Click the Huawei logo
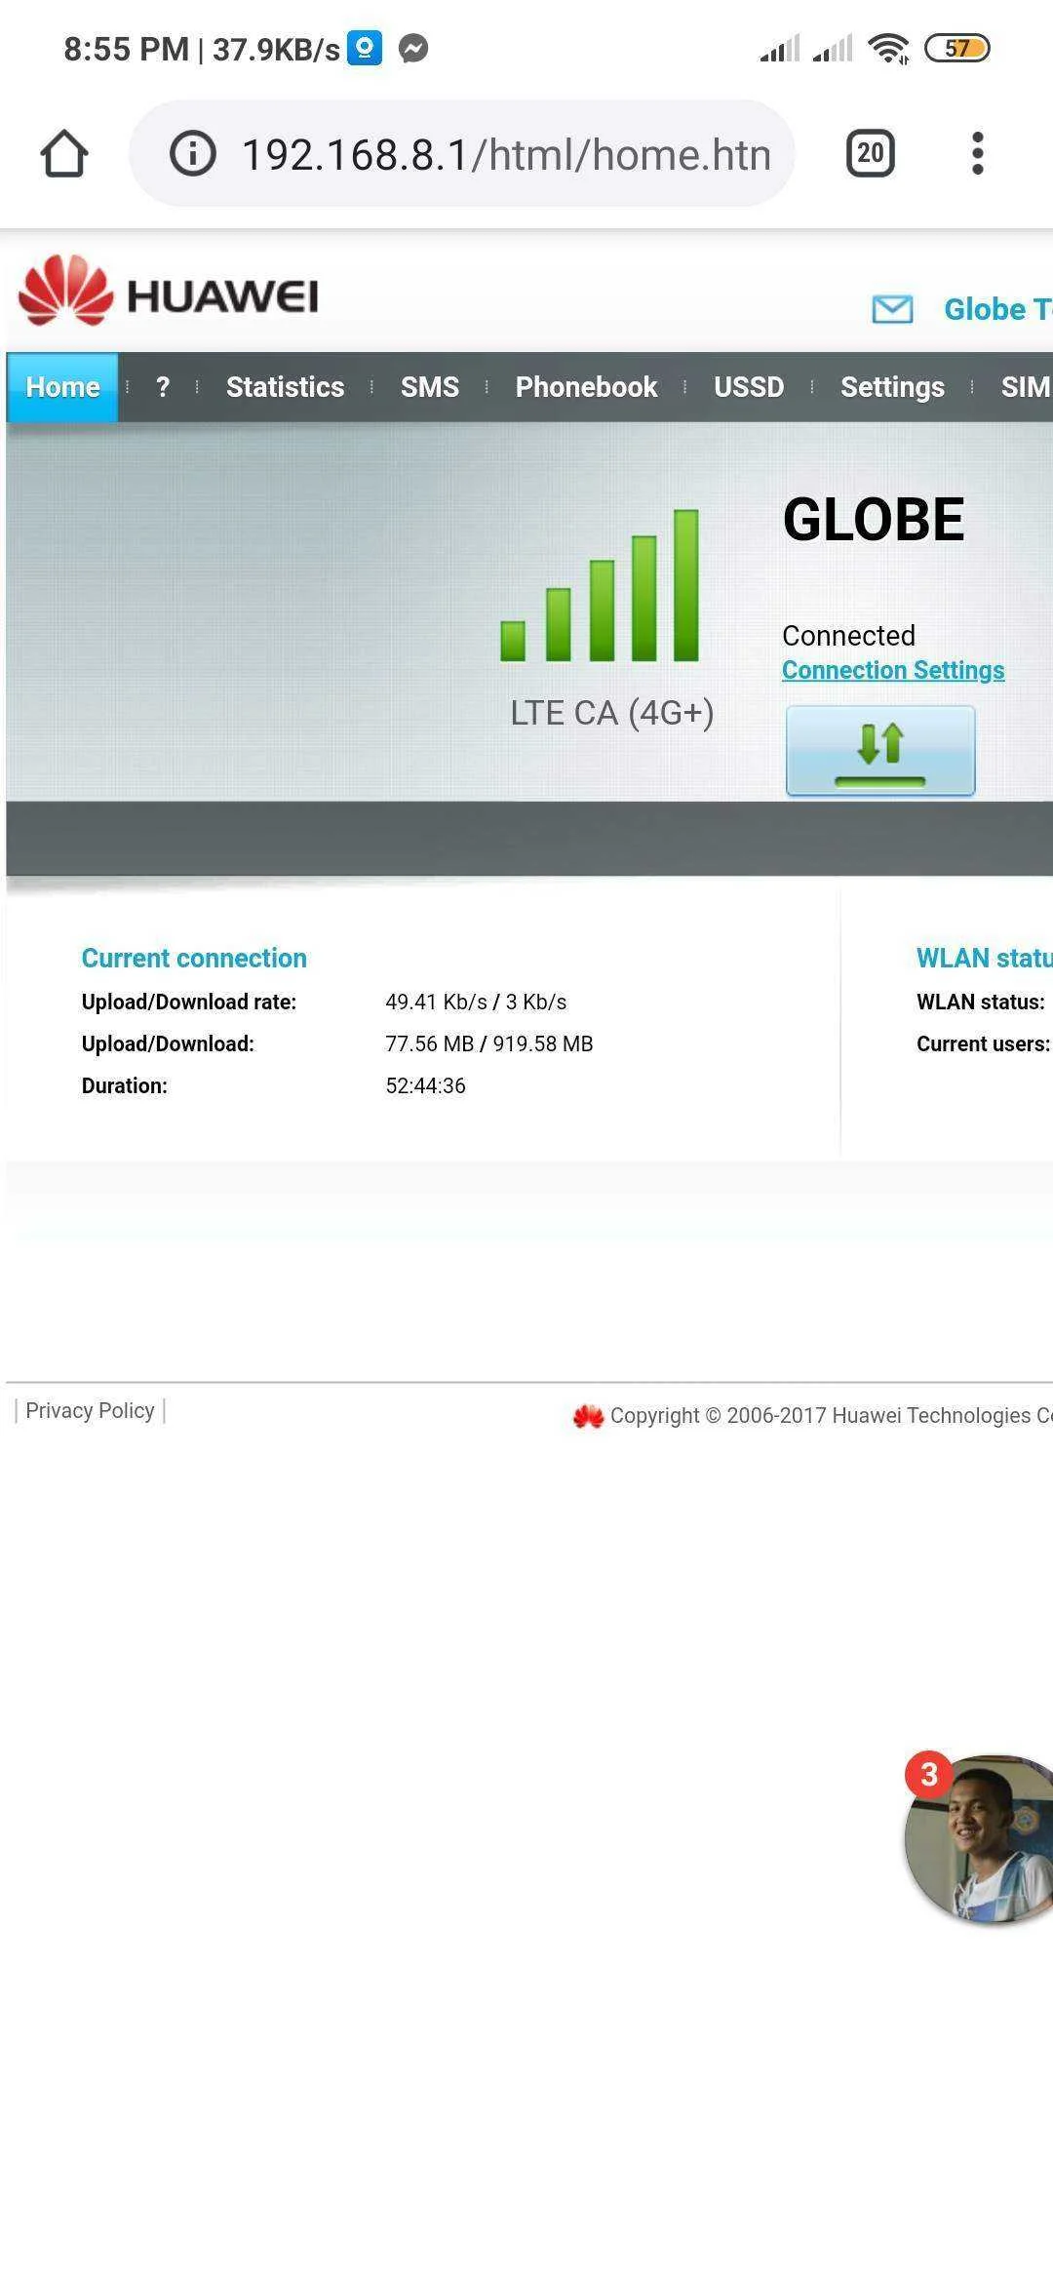 (x=169, y=291)
